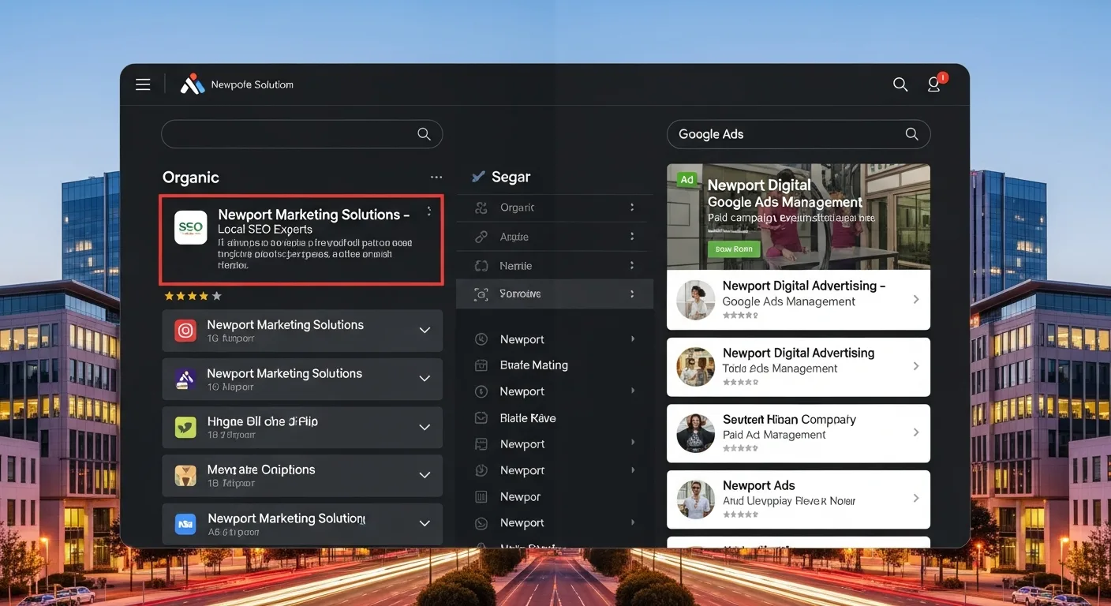Open the Newport Ads listing arrow
The width and height of the screenshot is (1111, 606).
click(916, 498)
